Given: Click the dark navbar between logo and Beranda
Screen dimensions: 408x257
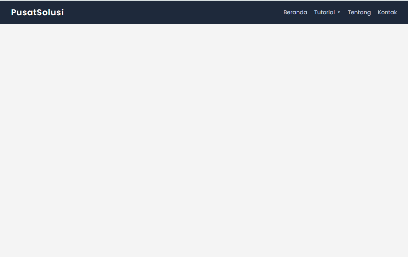Looking at the screenshot, I should pyautogui.click(x=173, y=12).
